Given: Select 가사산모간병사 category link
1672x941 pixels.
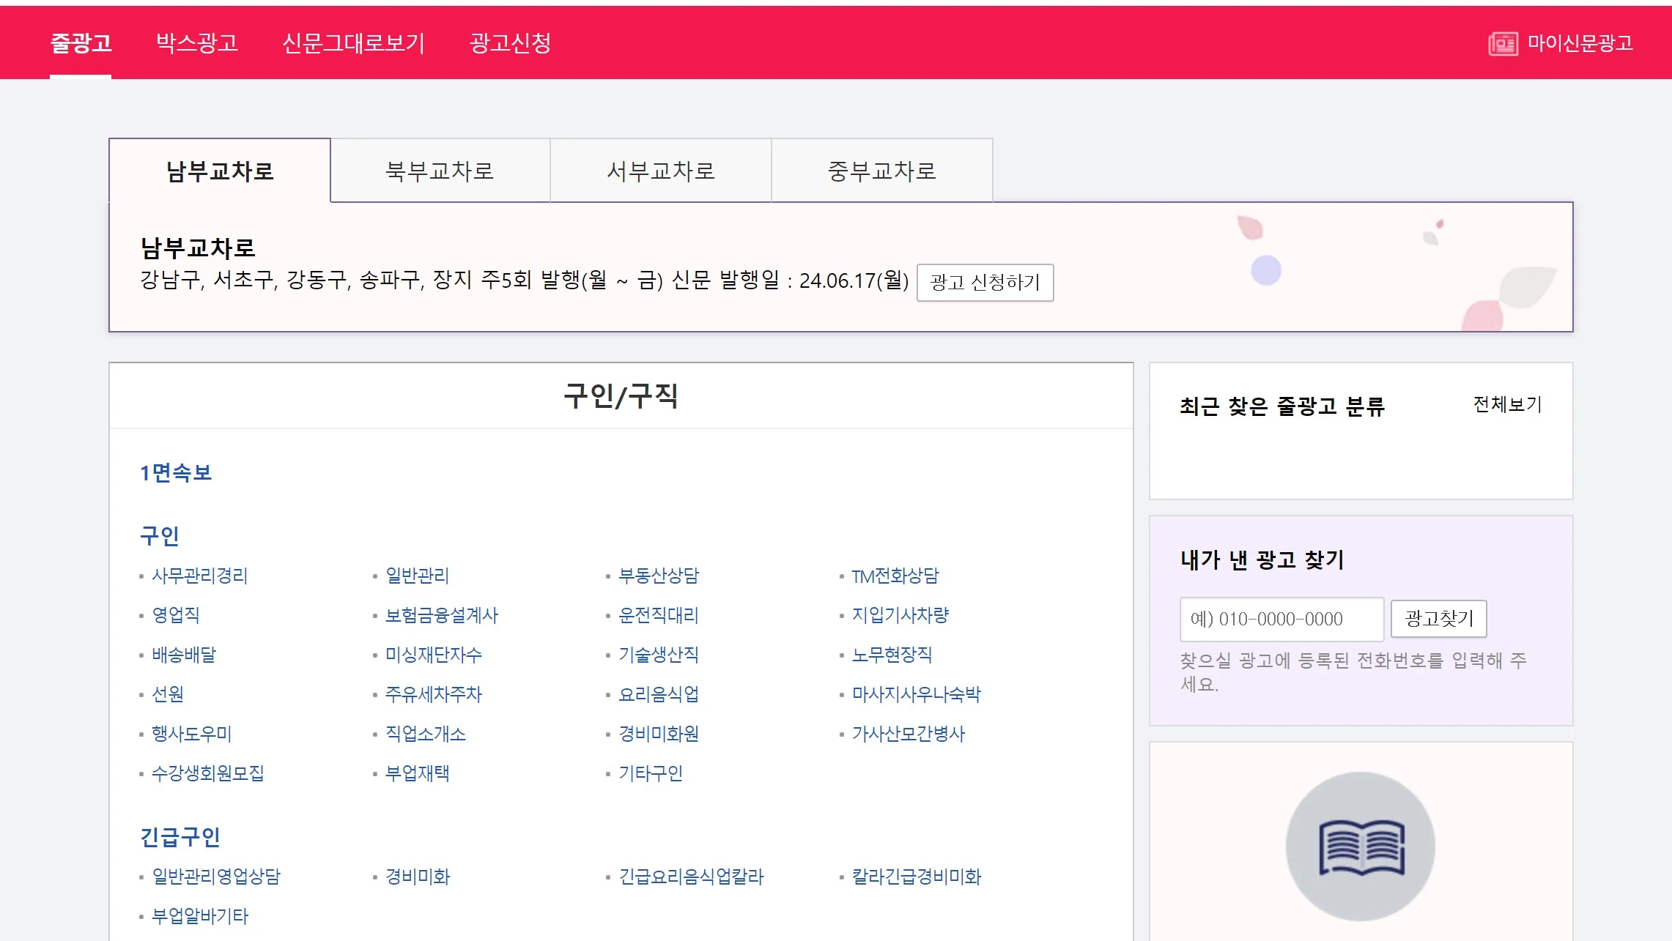Looking at the screenshot, I should tap(908, 734).
